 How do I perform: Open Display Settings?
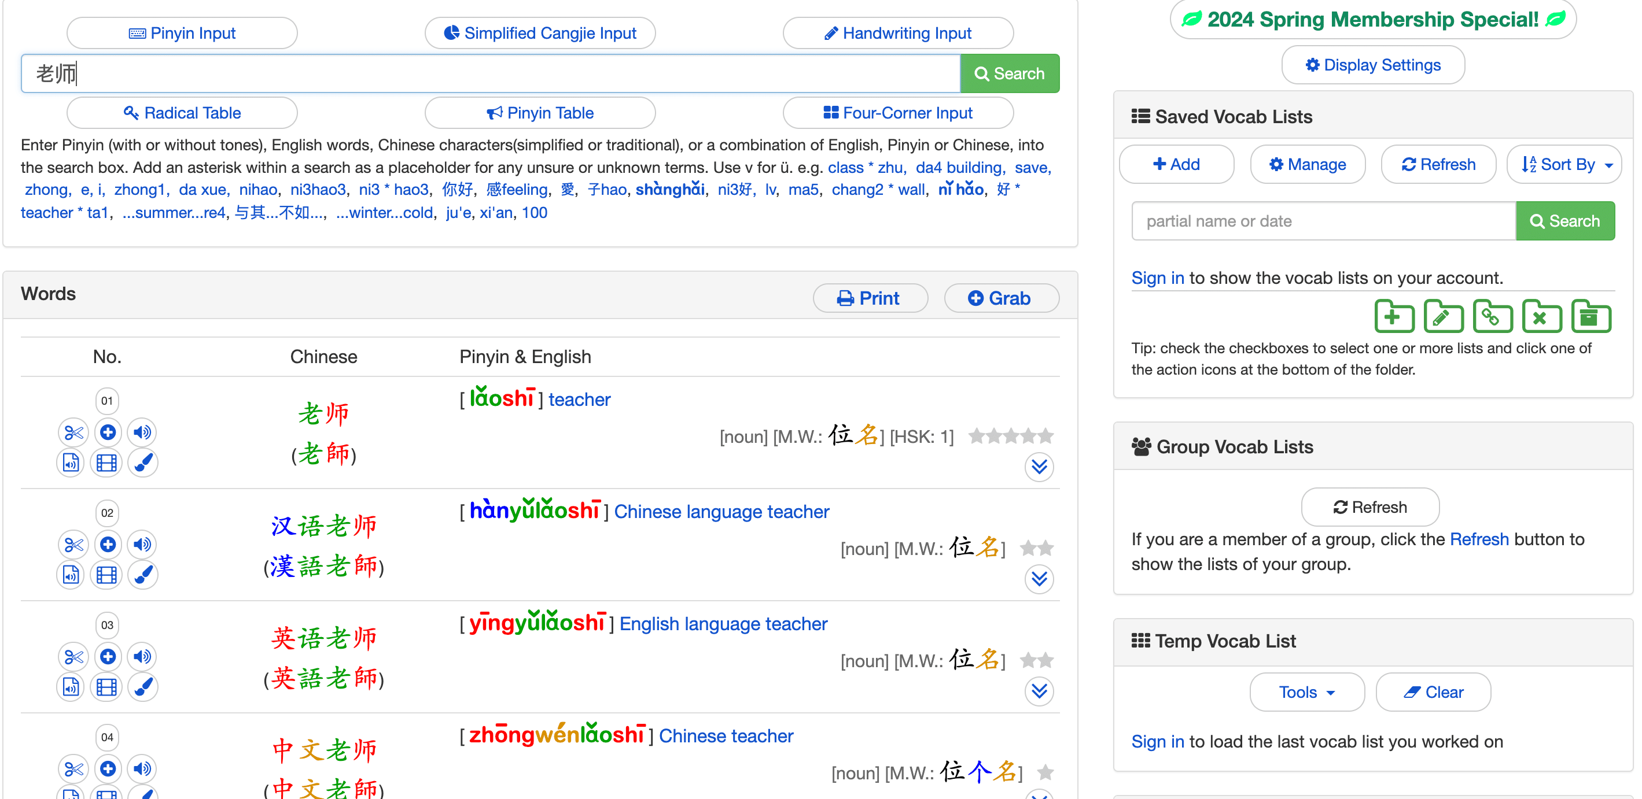coord(1372,64)
